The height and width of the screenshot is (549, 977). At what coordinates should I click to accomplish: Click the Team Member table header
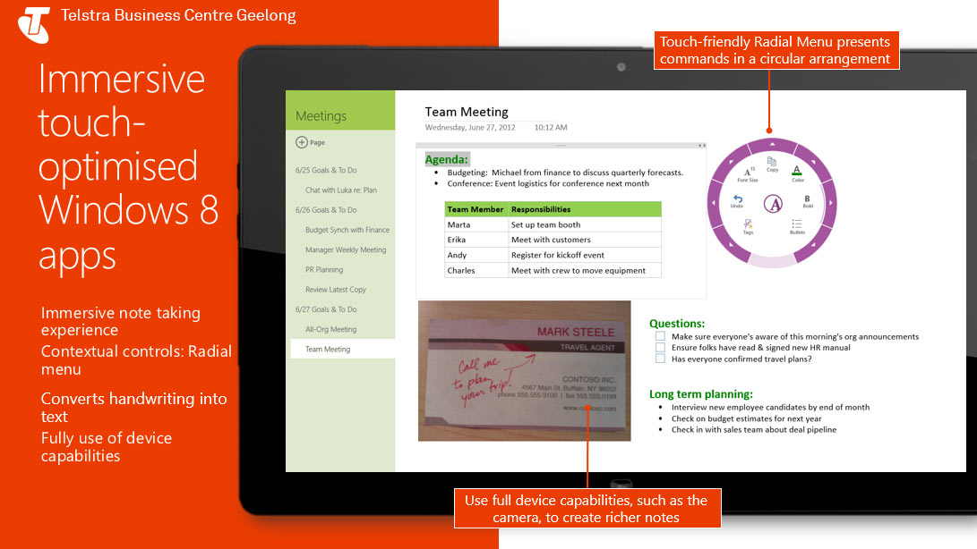(476, 209)
